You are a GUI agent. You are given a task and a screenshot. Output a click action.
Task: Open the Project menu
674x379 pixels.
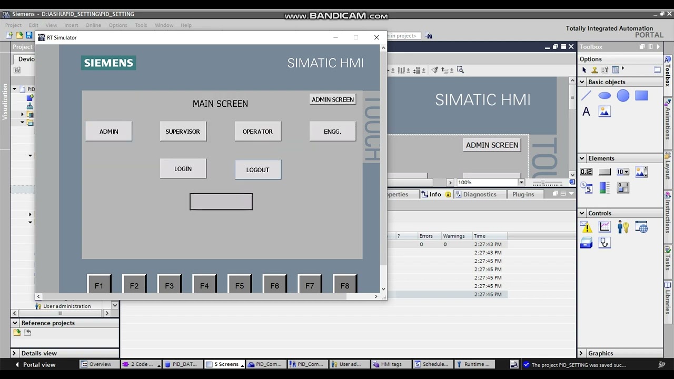point(13,25)
